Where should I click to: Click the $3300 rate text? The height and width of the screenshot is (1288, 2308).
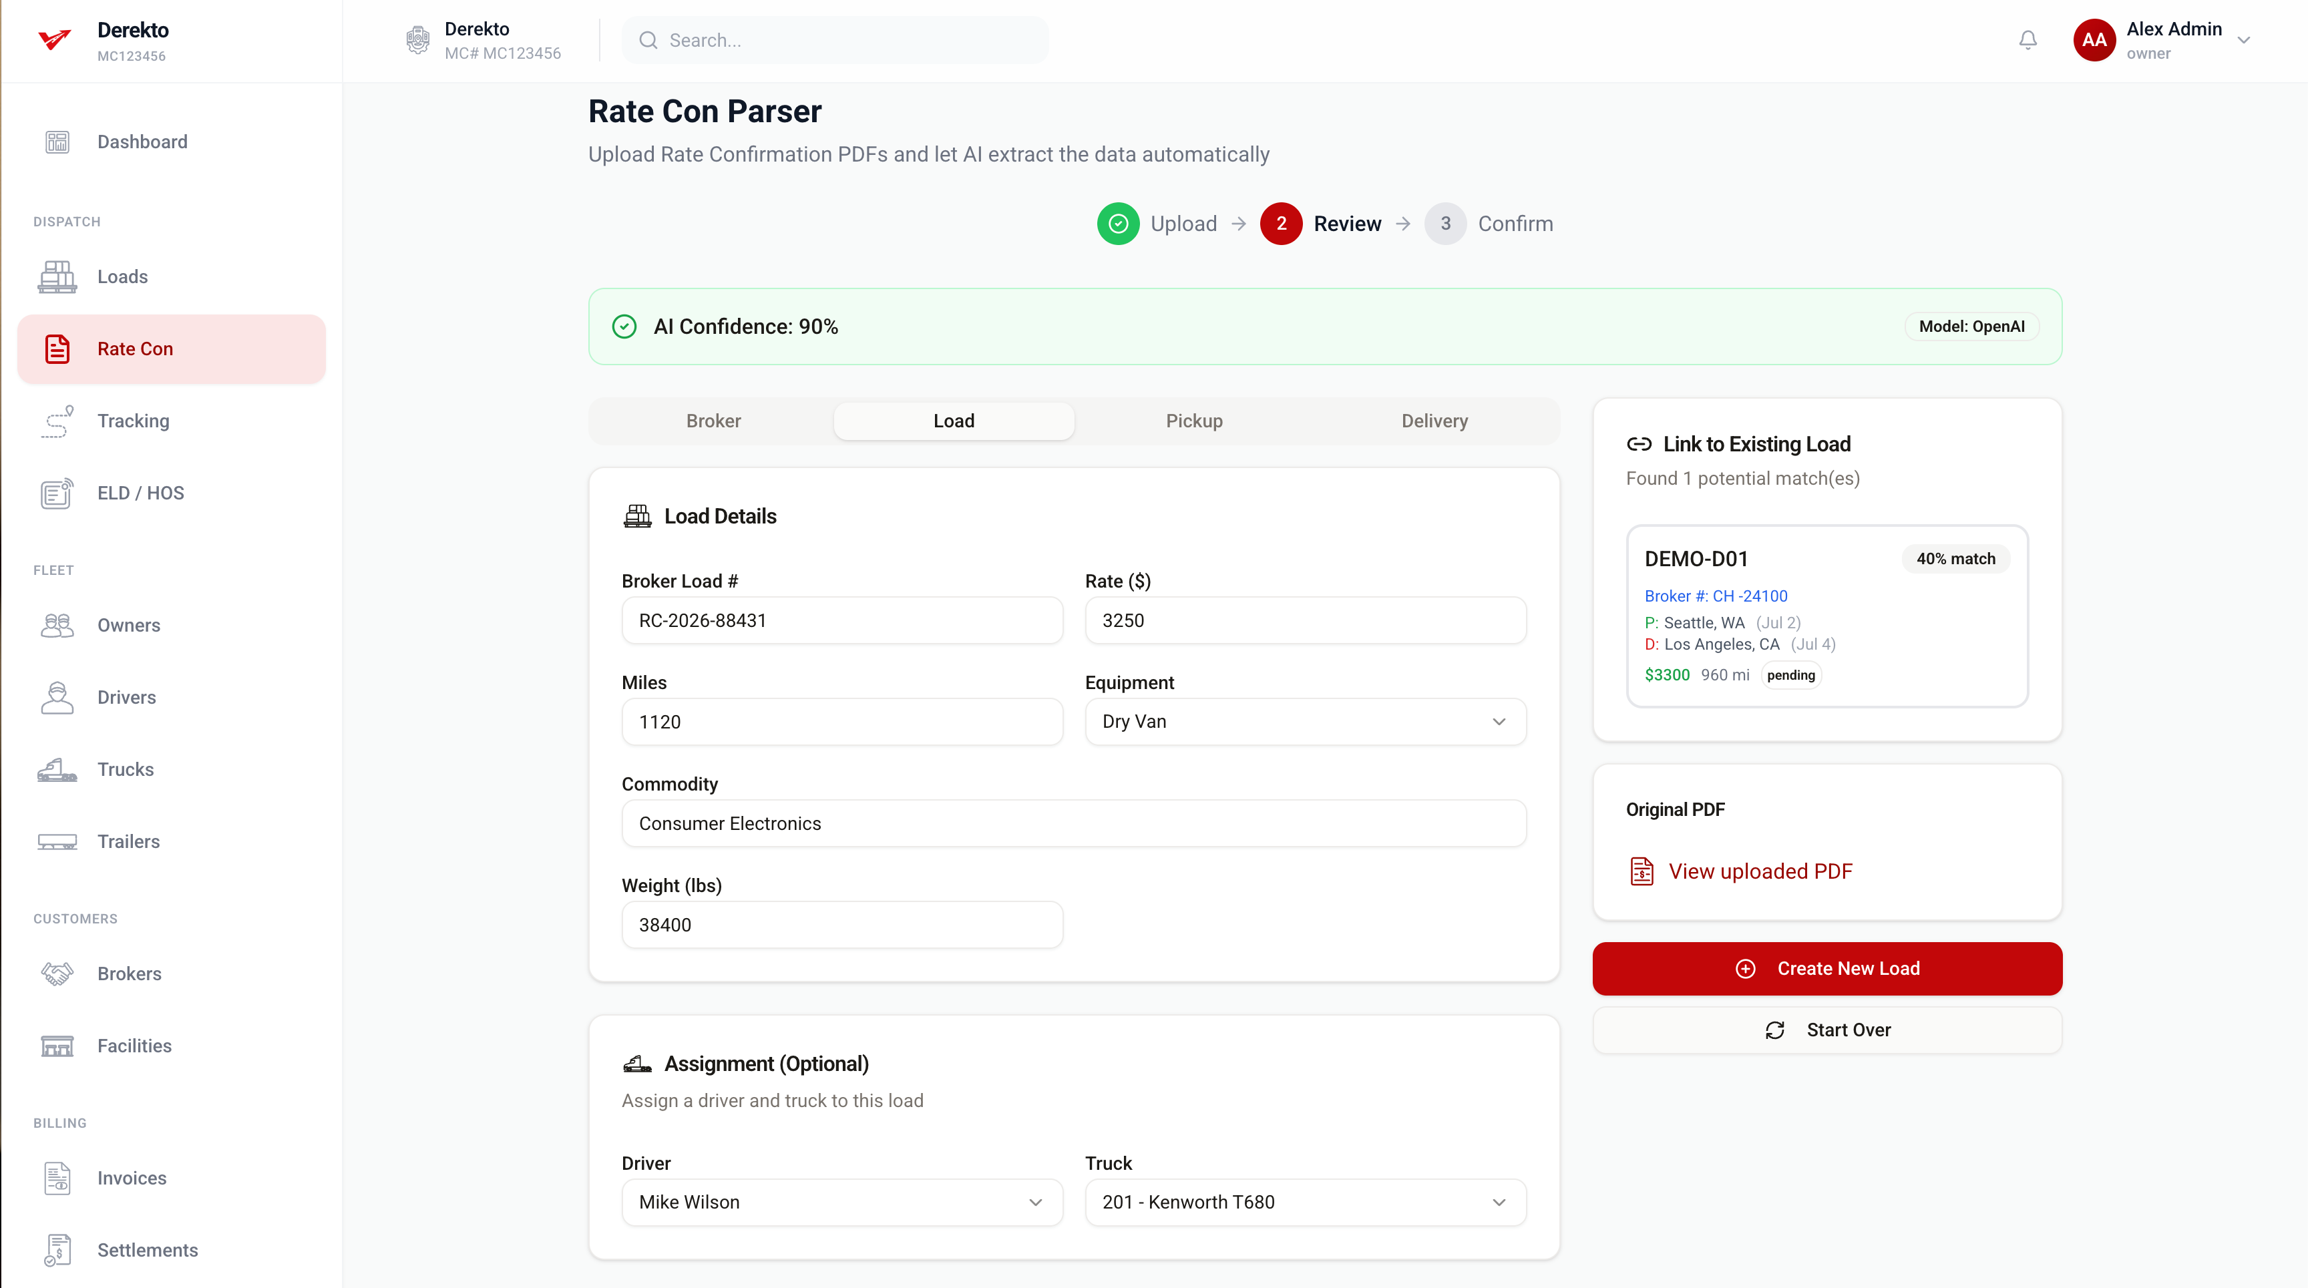(x=1666, y=675)
